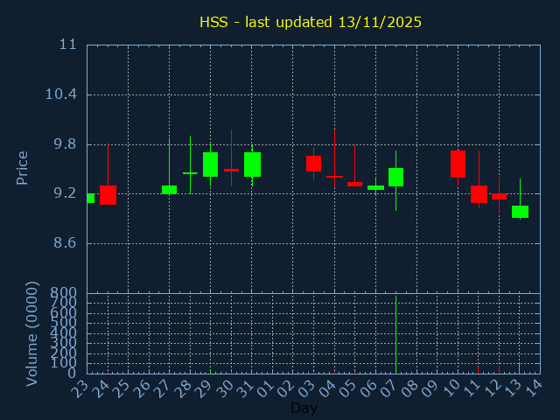Click the 8.6 price axis tick

tap(65, 243)
